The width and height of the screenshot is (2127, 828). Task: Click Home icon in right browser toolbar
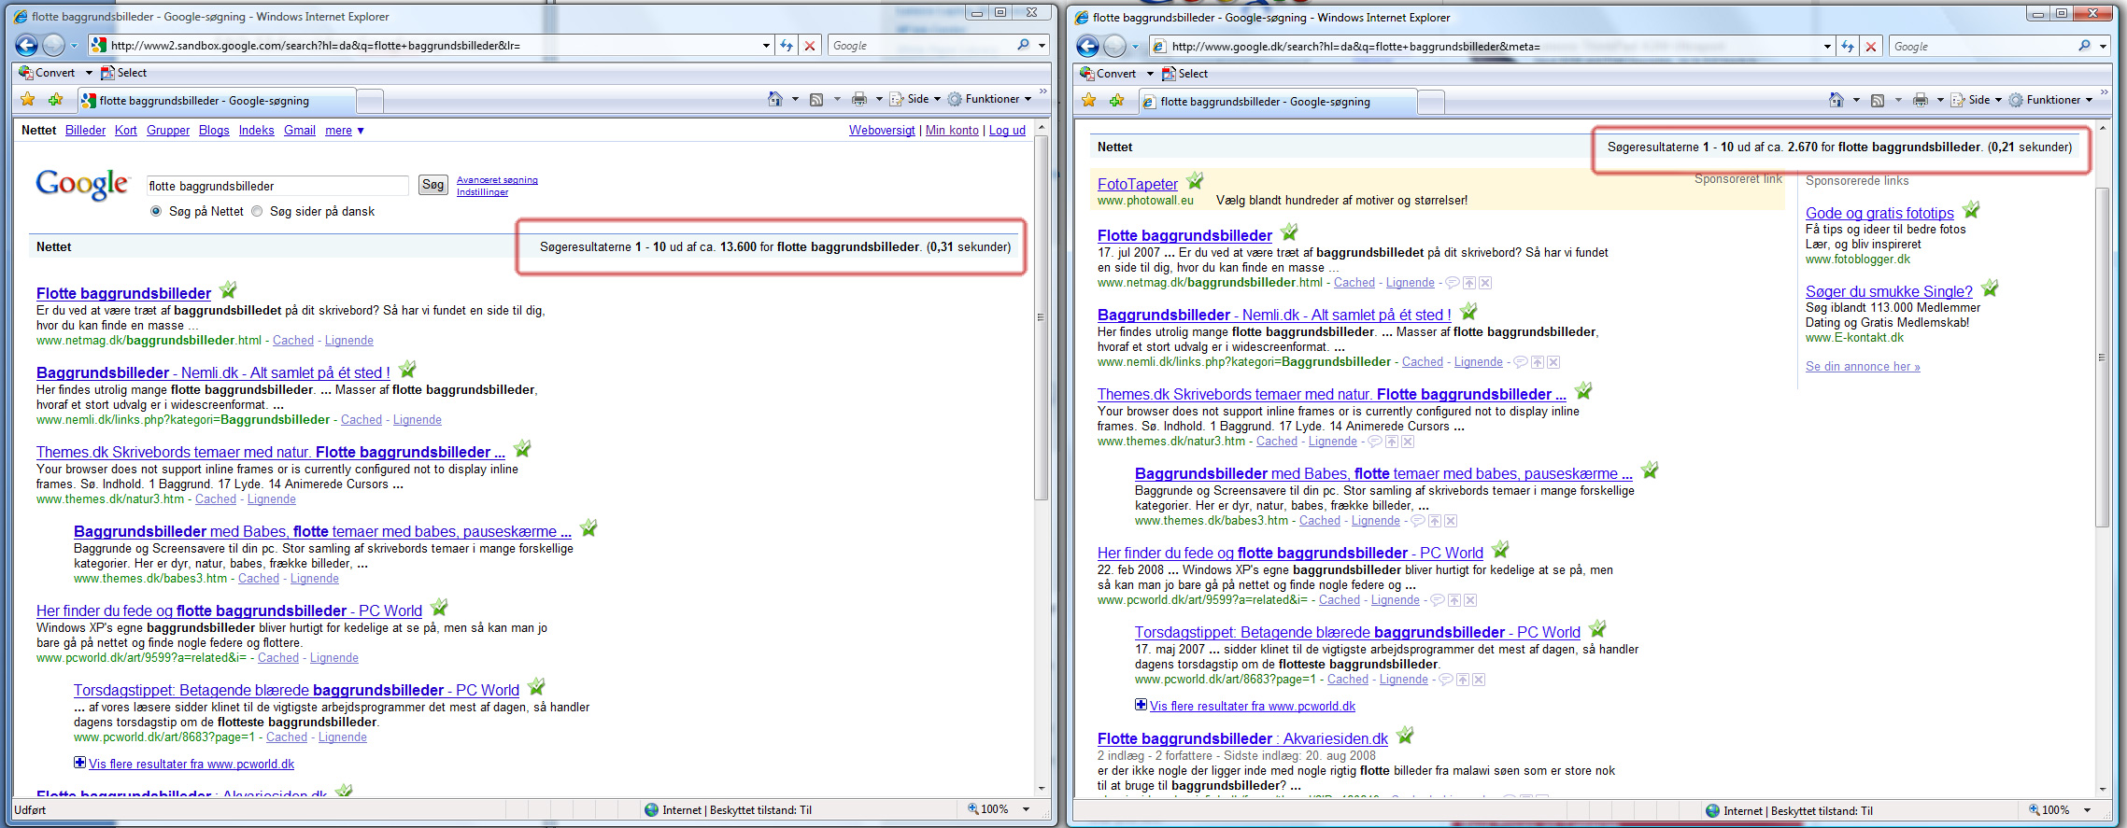(x=1836, y=100)
